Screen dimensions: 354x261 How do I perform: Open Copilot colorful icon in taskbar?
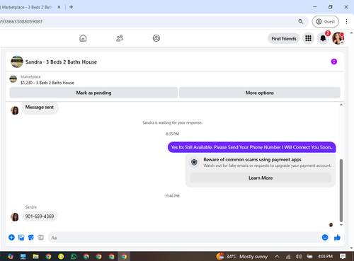pyautogui.click(x=11, y=256)
